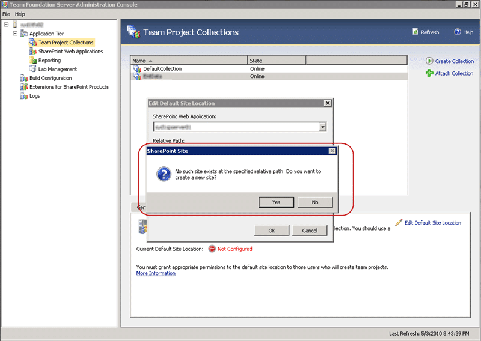Click the Application Tier node icon
Viewport: 481px width, 341px height.
[23, 34]
